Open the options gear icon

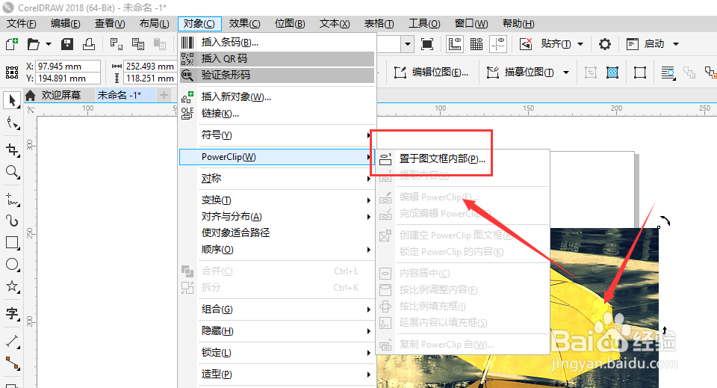[605, 44]
